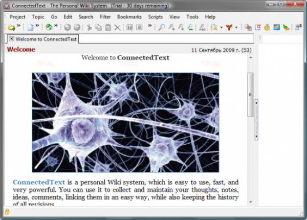The width and height of the screenshot is (307, 220).
Task: Open the Scripts menu
Action: click(x=155, y=16)
